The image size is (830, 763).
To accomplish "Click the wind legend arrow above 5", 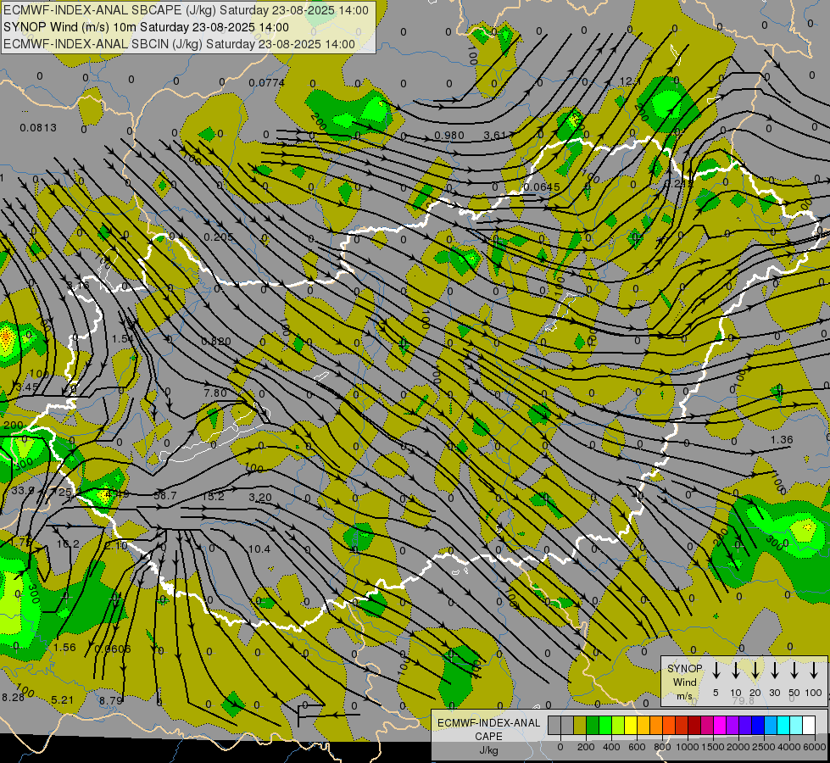I will tap(716, 671).
